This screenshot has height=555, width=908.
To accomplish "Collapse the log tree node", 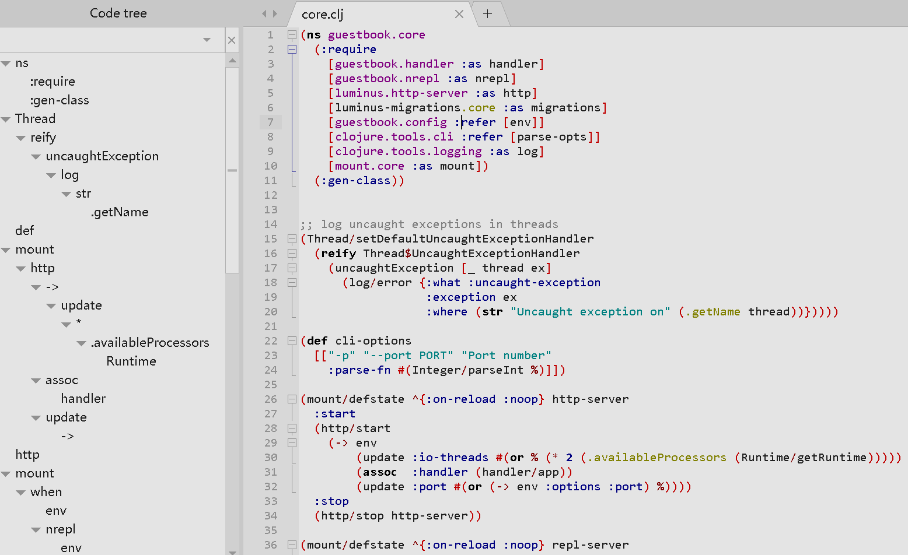I will [51, 175].
